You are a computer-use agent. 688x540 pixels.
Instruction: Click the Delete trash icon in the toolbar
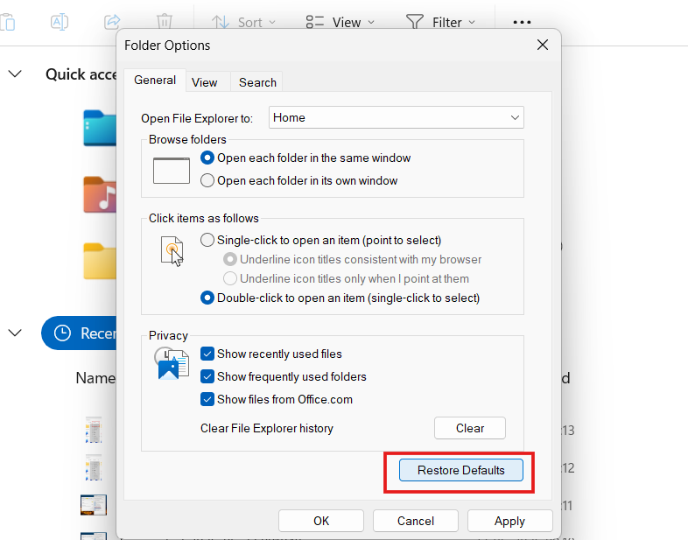[x=164, y=22]
